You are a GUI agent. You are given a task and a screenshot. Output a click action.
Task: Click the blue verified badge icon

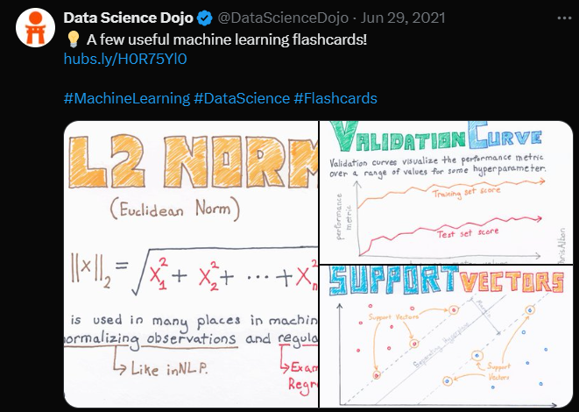tap(205, 18)
